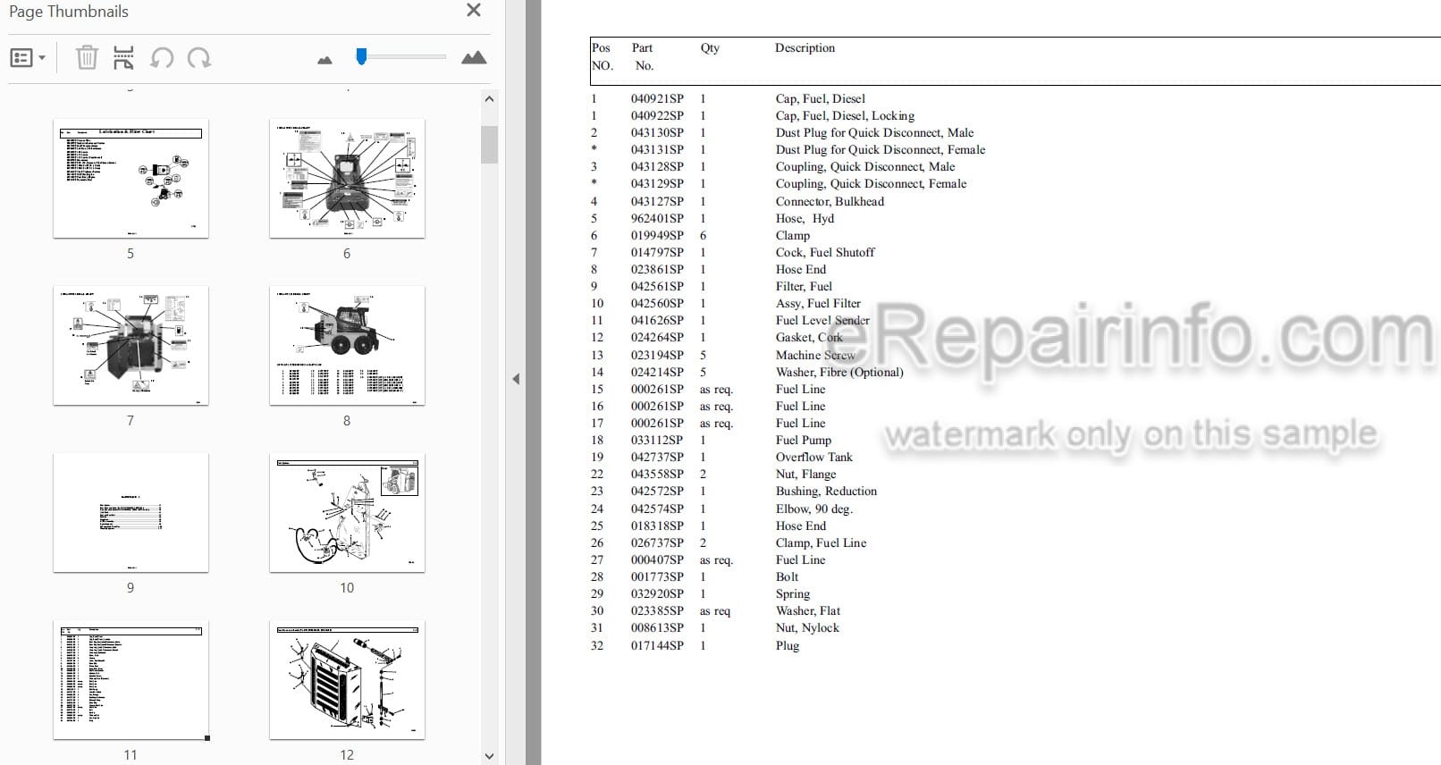1441x765 pixels.
Task: Click 'Bushing, Reduction' description
Action: click(826, 492)
